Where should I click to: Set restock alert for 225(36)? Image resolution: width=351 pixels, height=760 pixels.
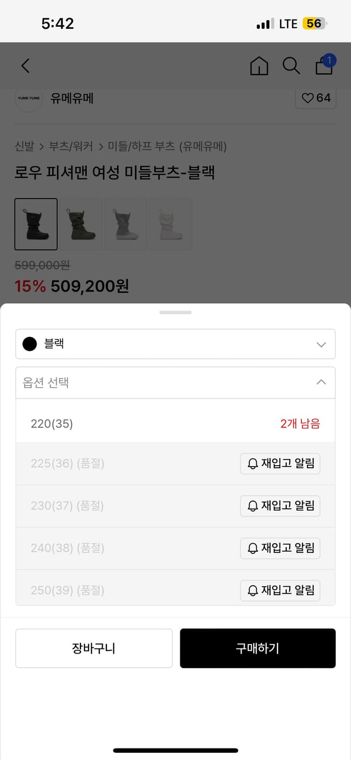pyautogui.click(x=280, y=464)
